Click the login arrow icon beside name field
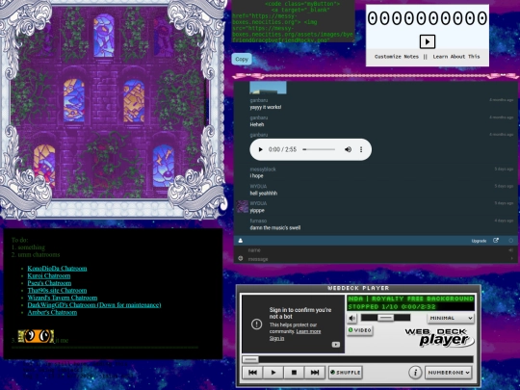This screenshot has height=390, width=520. click(x=510, y=250)
